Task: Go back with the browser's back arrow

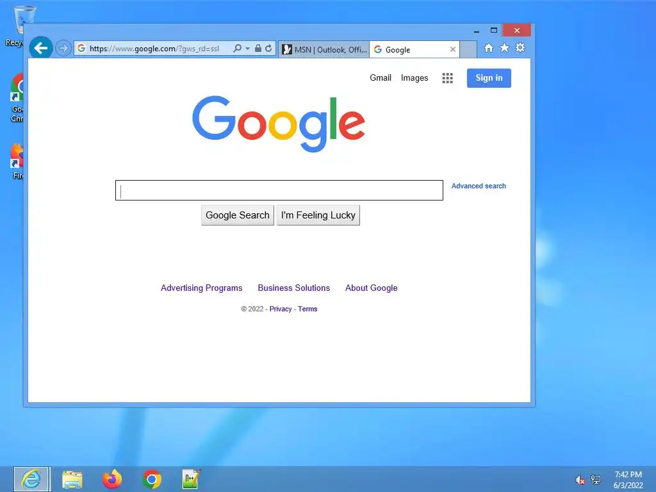Action: point(40,48)
